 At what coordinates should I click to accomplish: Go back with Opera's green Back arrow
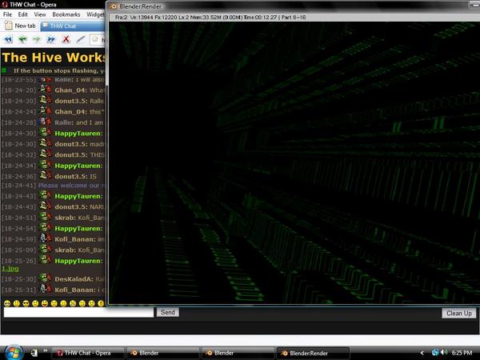[22, 39]
